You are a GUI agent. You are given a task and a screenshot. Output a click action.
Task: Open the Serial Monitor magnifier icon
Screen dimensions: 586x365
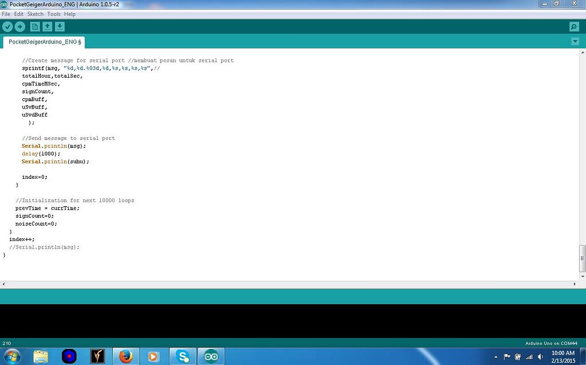(573, 26)
